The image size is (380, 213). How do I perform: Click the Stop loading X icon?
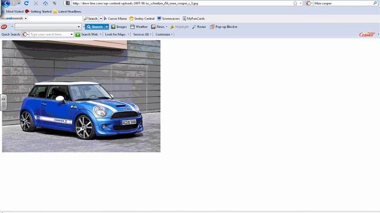coord(36,4)
